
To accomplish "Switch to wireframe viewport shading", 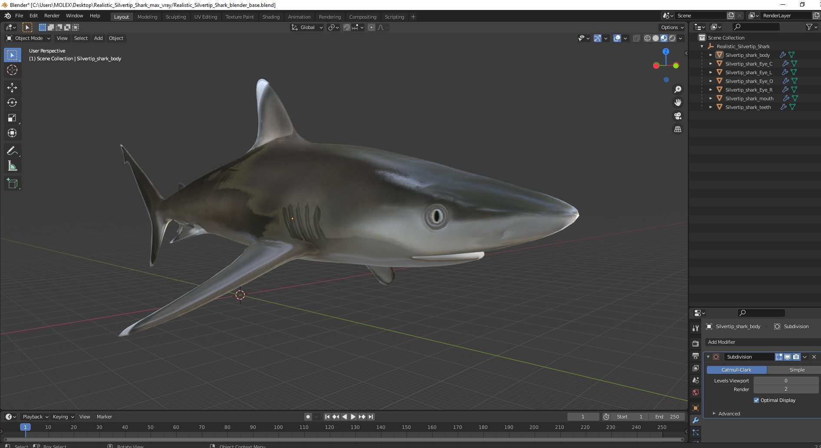I will [x=647, y=38].
